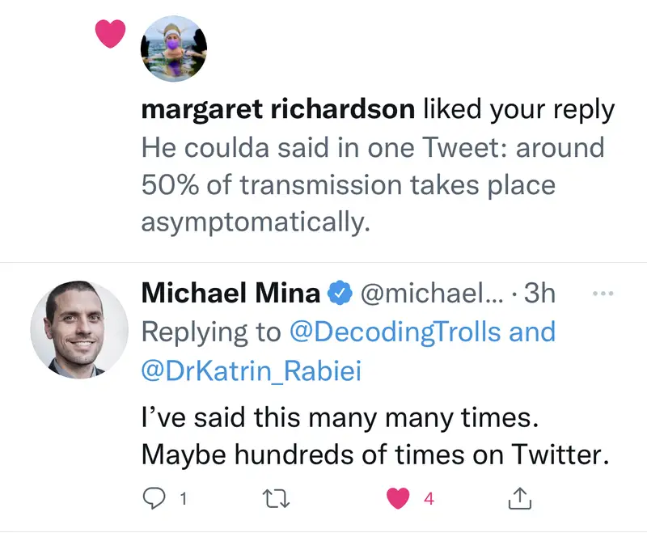The height and width of the screenshot is (533, 647).
Task: Share the tweet using the share icon
Action: tap(518, 499)
